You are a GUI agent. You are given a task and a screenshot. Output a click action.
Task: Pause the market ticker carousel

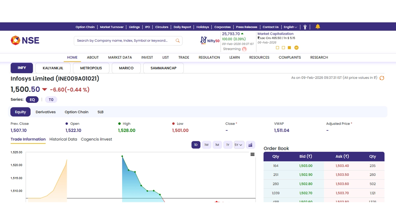click(296, 48)
